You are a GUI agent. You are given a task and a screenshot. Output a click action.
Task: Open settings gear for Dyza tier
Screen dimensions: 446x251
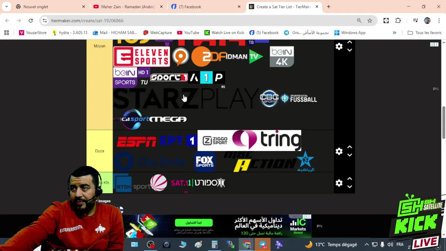[x=339, y=151]
